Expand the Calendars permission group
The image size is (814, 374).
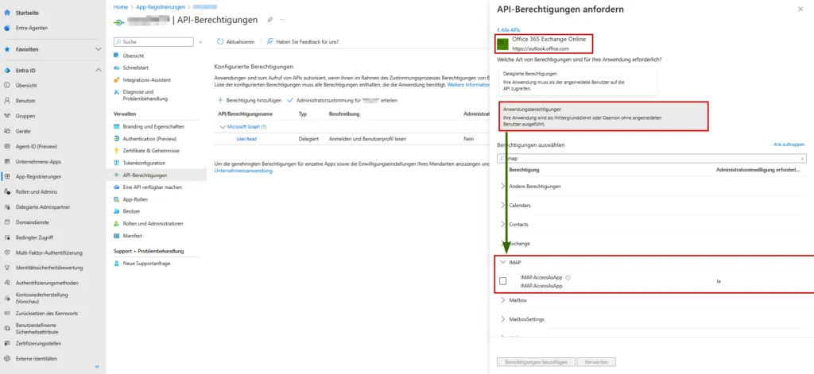pos(502,206)
